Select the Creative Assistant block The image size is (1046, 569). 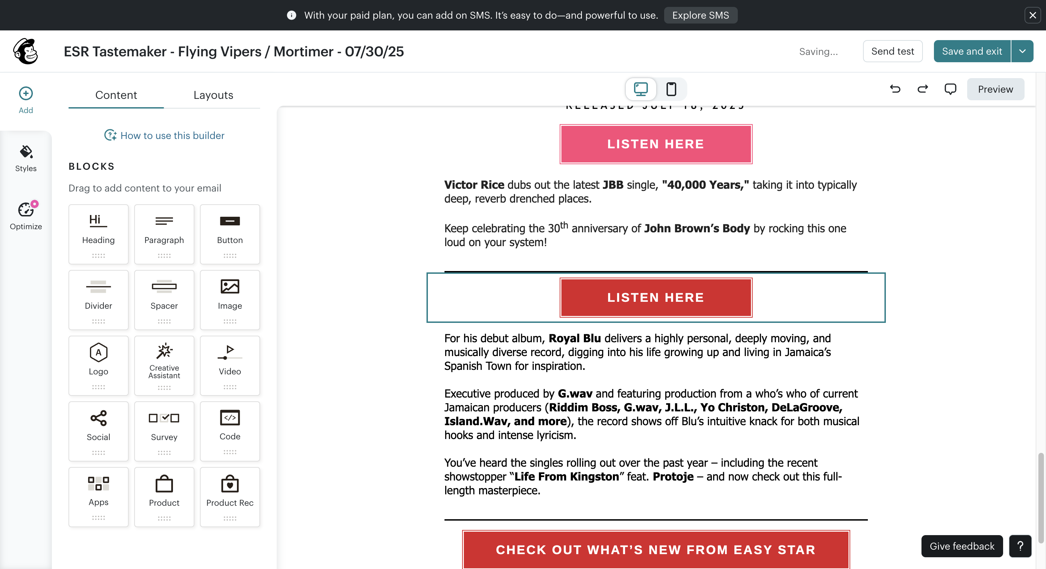[x=164, y=366]
